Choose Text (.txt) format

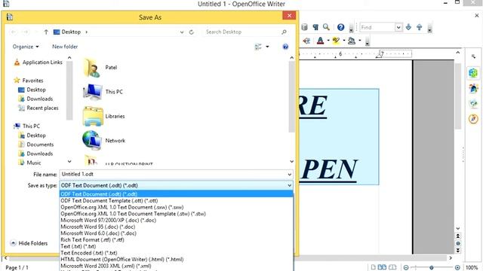[x=177, y=246]
